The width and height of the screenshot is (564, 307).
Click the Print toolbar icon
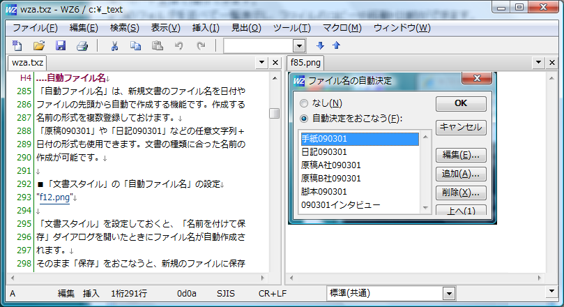tap(82, 46)
